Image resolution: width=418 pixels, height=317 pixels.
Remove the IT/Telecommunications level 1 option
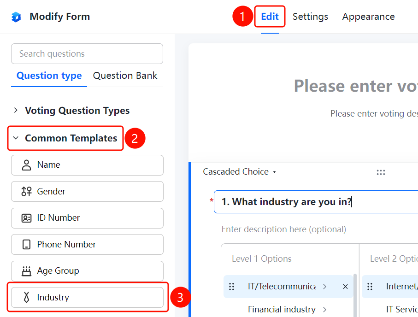pos(345,287)
